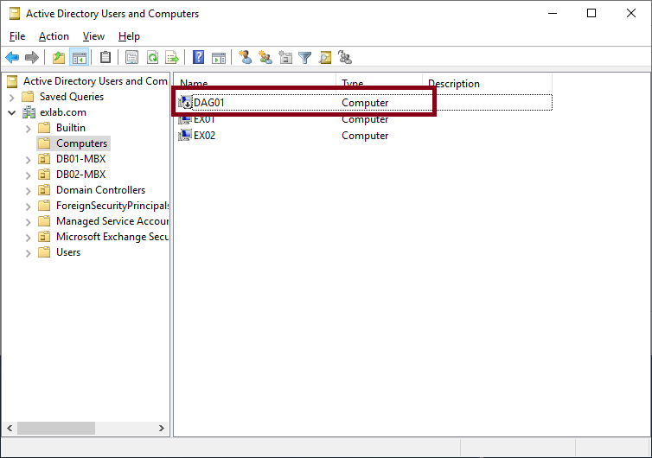Click the exlab.com domain icon

pyautogui.click(x=29, y=112)
